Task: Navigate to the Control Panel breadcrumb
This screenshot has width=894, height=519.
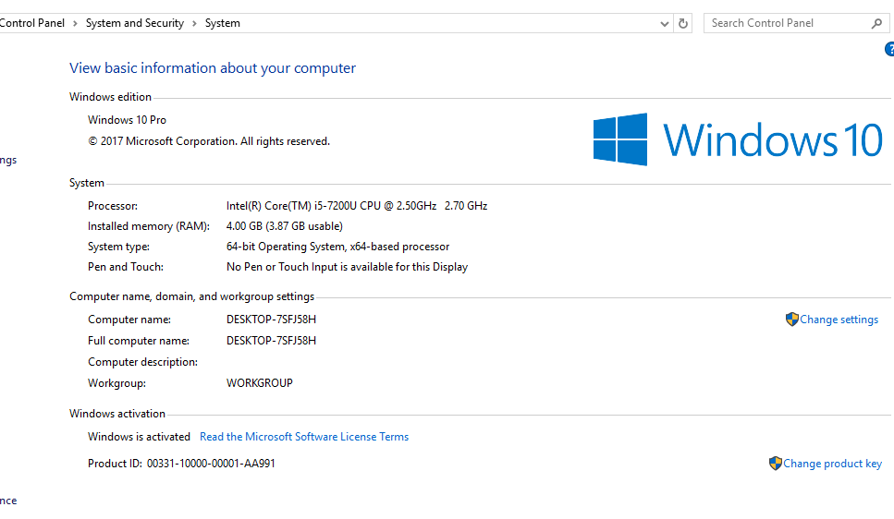Action: click(x=32, y=23)
